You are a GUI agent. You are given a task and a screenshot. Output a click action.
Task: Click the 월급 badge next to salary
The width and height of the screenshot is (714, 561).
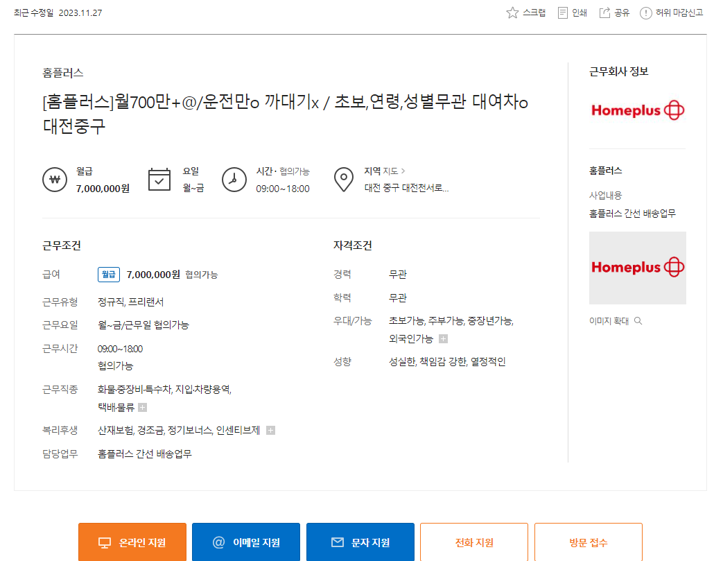pyautogui.click(x=109, y=275)
